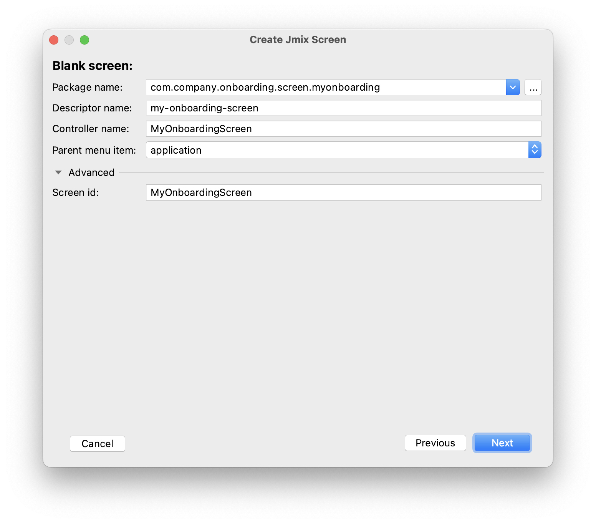Viewport: 596px width, 524px height.
Task: Collapse the Advanced section triangle
Action: (58, 172)
